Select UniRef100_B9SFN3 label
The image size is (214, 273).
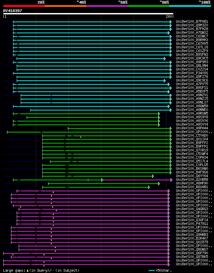click(192, 55)
